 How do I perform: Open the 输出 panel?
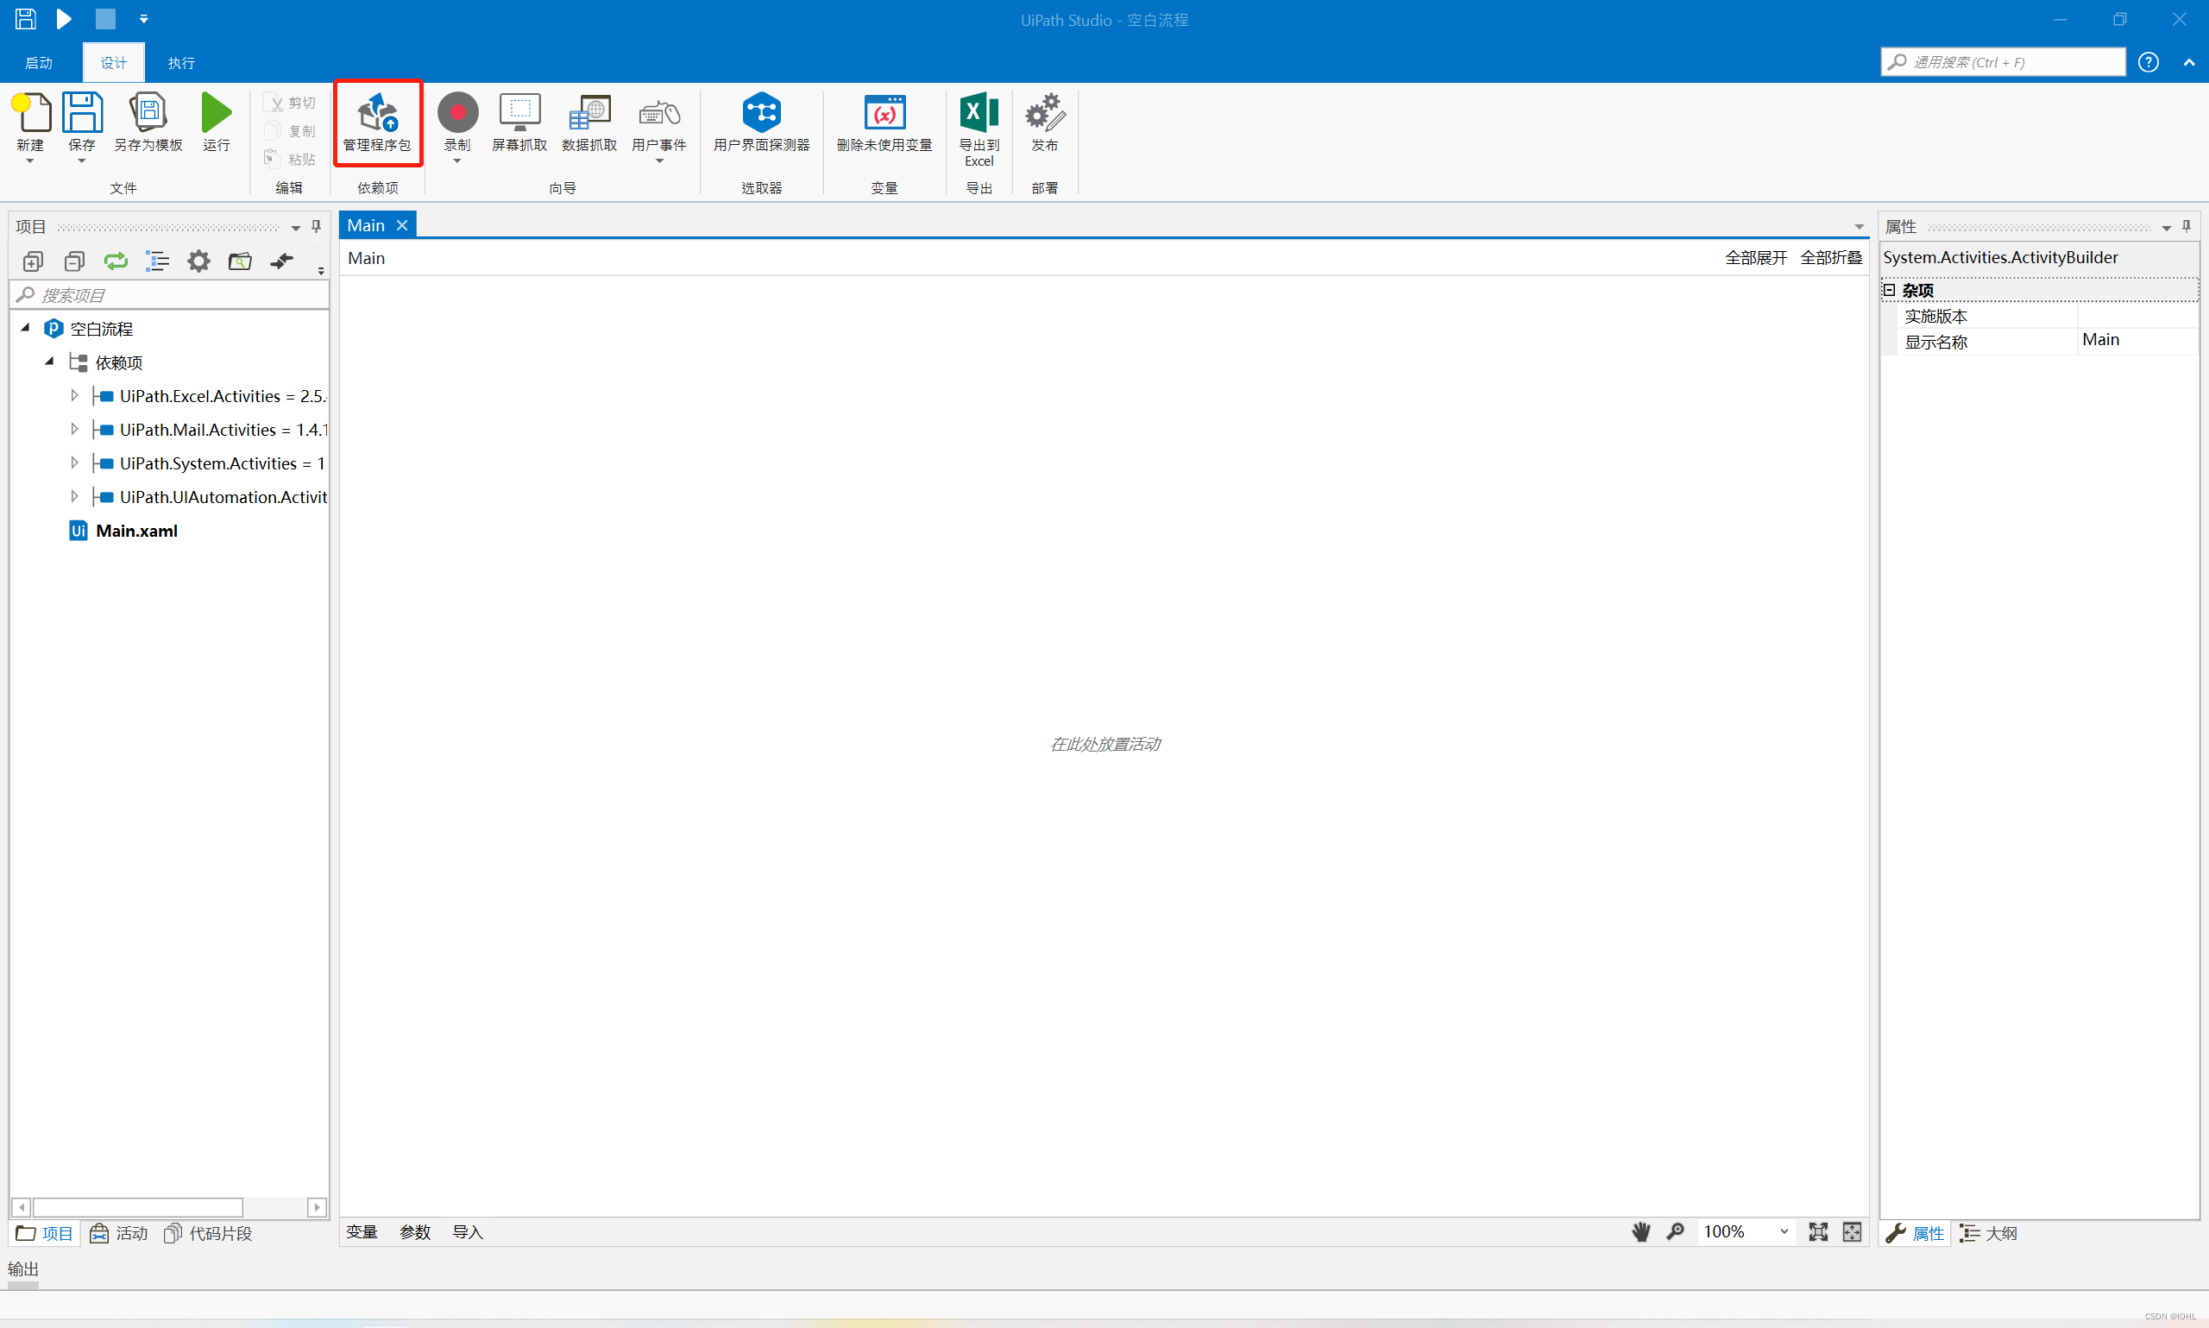coord(23,1269)
